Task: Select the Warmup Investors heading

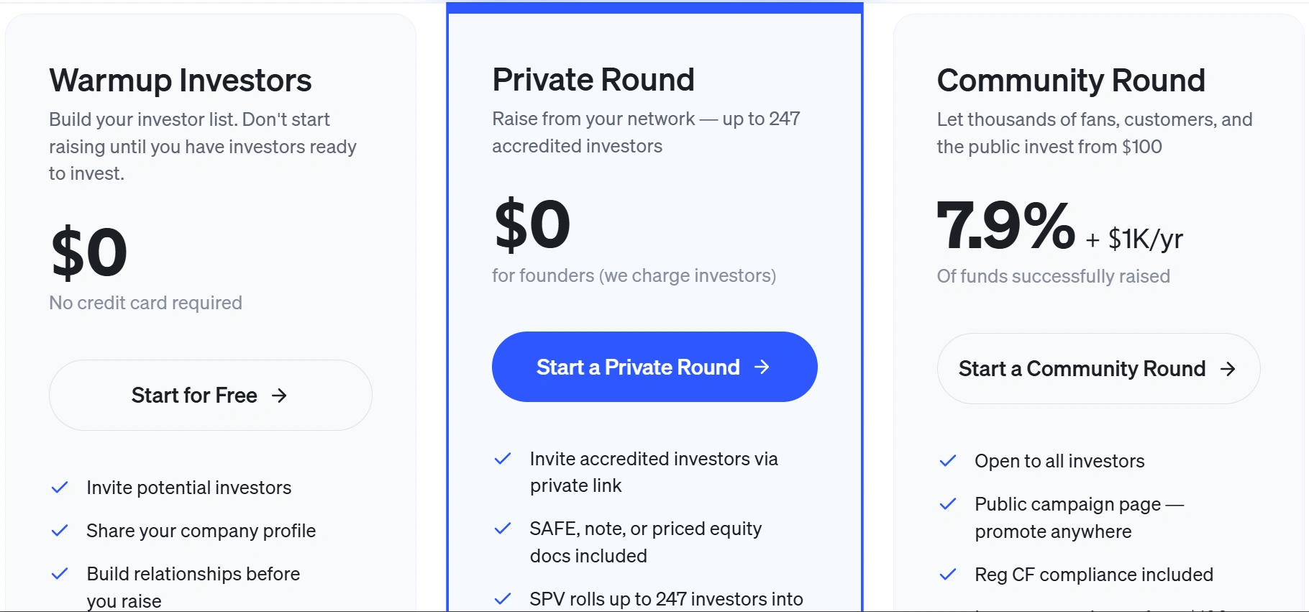Action: point(181,81)
